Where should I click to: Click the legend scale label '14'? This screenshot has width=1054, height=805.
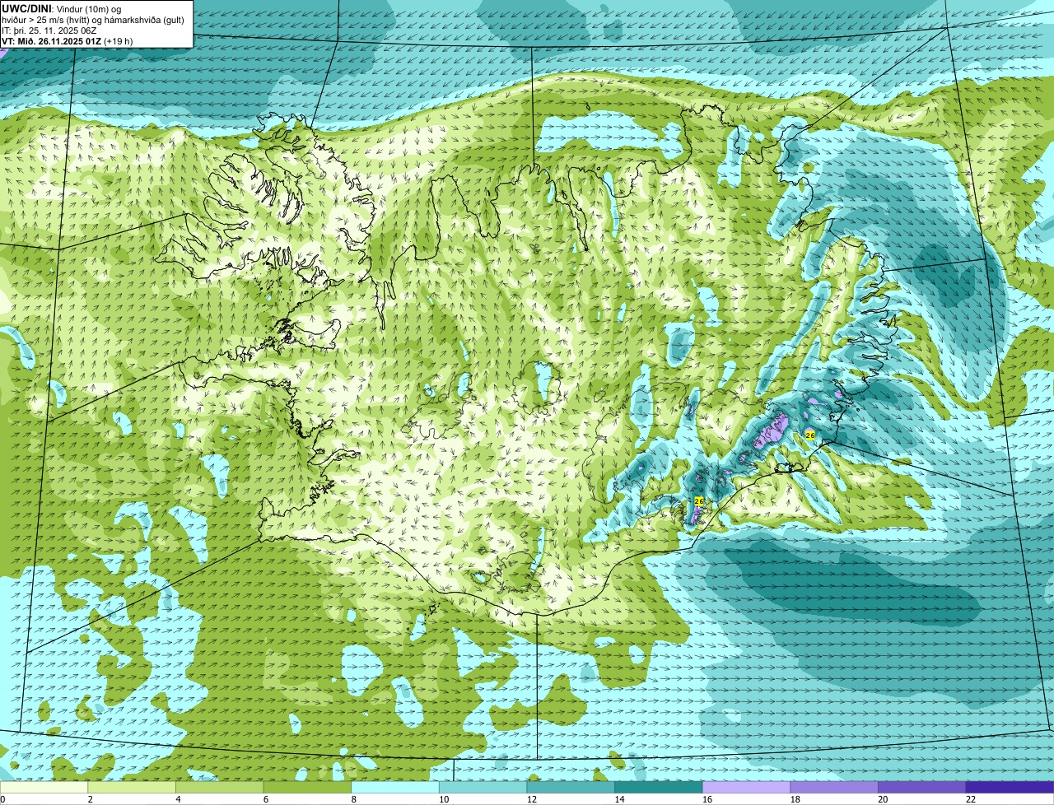coord(619,799)
